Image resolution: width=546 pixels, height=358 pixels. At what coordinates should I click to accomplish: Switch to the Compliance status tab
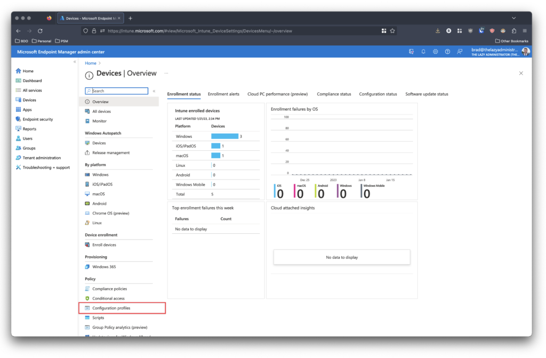pyautogui.click(x=334, y=94)
